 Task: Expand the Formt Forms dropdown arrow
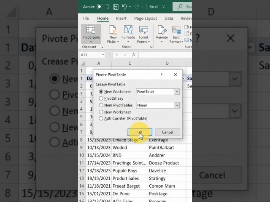[149, 42]
